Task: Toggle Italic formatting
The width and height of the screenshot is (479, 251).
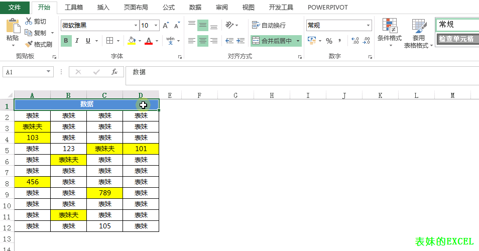Action: click(x=77, y=41)
